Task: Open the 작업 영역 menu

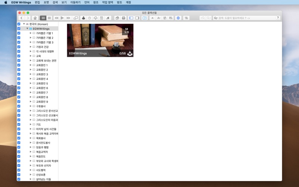Action: pos(107,2)
